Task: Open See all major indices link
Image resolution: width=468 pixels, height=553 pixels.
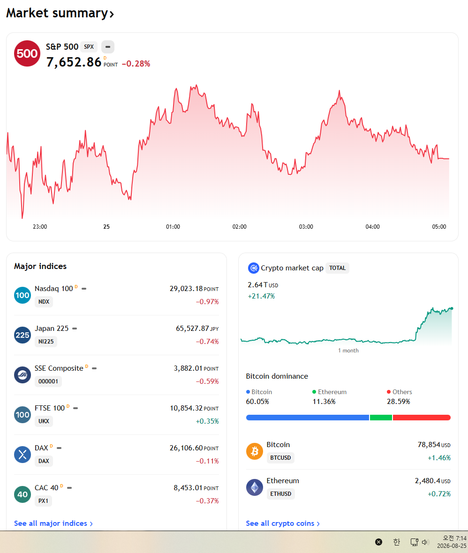Action: pyautogui.click(x=53, y=523)
